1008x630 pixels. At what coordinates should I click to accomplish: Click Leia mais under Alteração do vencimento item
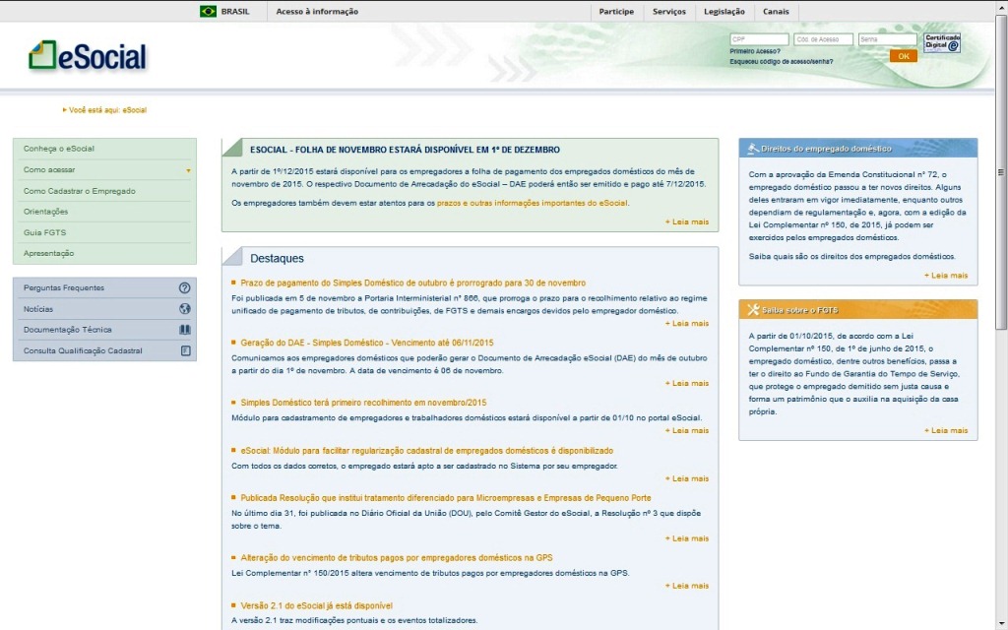pyautogui.click(x=687, y=586)
